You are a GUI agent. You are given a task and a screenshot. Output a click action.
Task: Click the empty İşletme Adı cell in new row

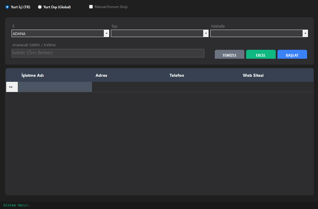(x=55, y=87)
